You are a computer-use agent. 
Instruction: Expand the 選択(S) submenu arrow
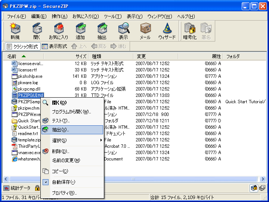coord(101,140)
